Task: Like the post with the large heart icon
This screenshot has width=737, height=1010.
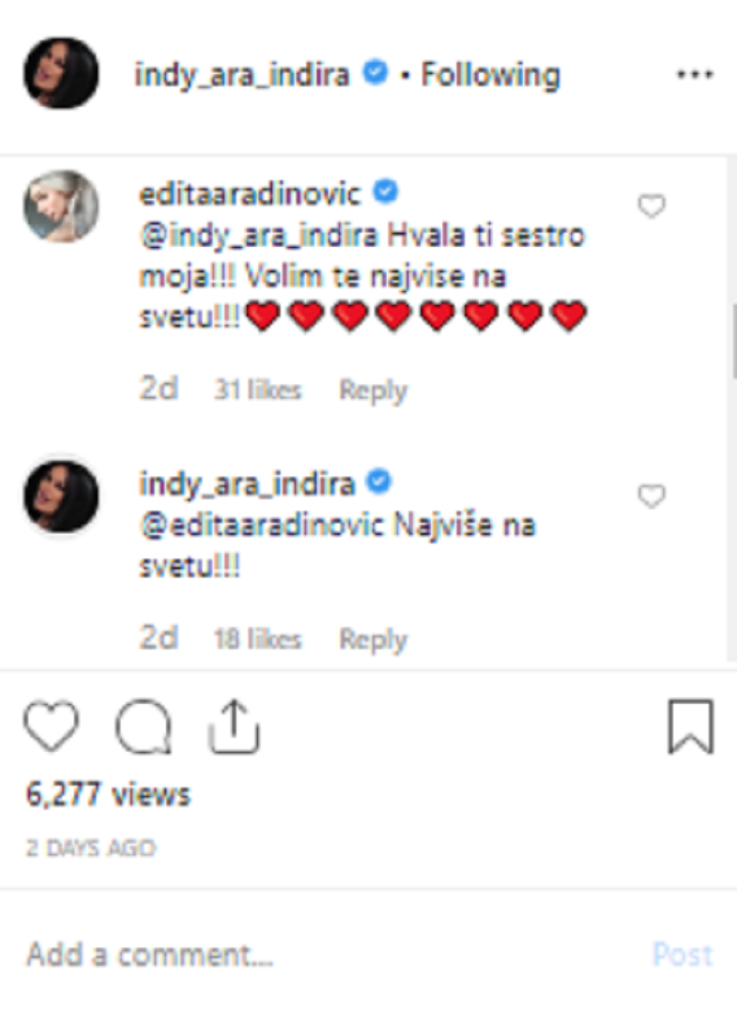Action: pyautogui.click(x=52, y=726)
